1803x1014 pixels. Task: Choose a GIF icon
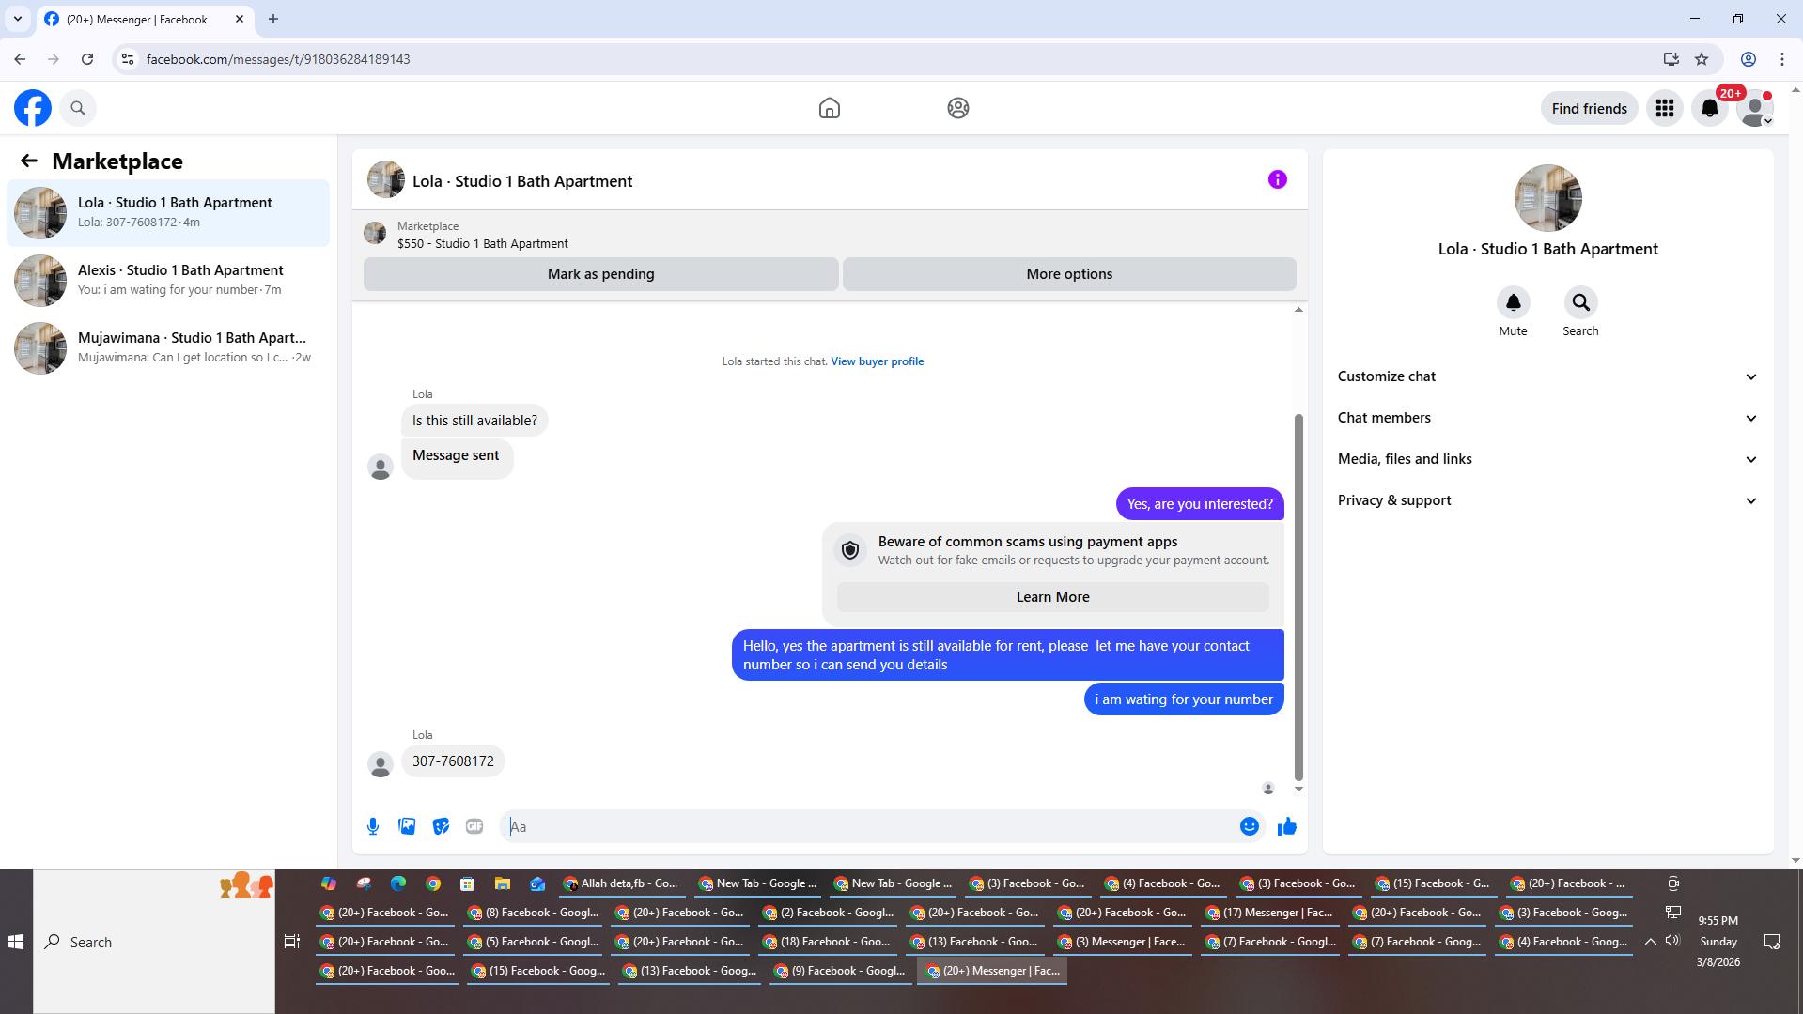pos(474,826)
